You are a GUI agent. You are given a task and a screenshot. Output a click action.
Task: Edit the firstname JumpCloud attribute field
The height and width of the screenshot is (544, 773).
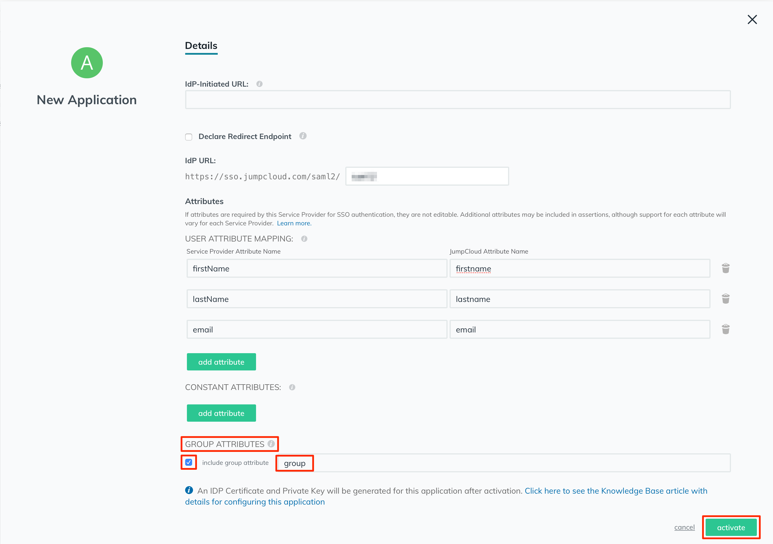coord(580,268)
